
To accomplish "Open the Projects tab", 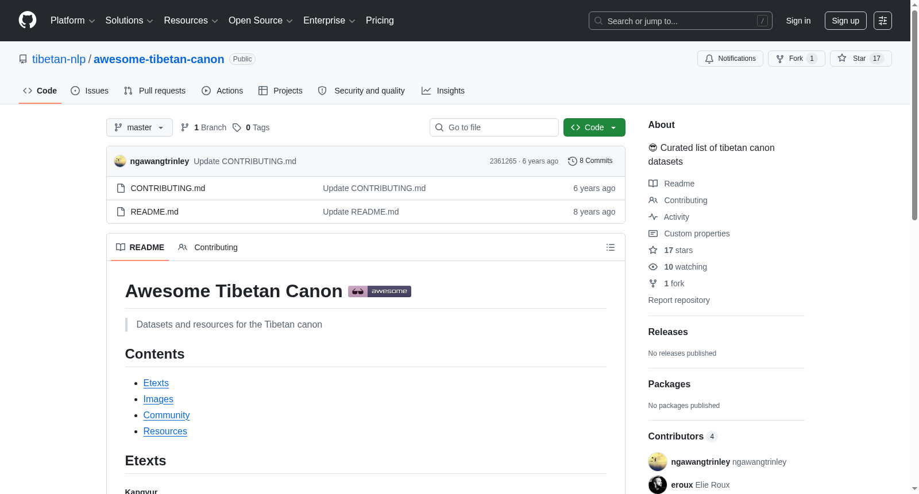I will point(280,91).
